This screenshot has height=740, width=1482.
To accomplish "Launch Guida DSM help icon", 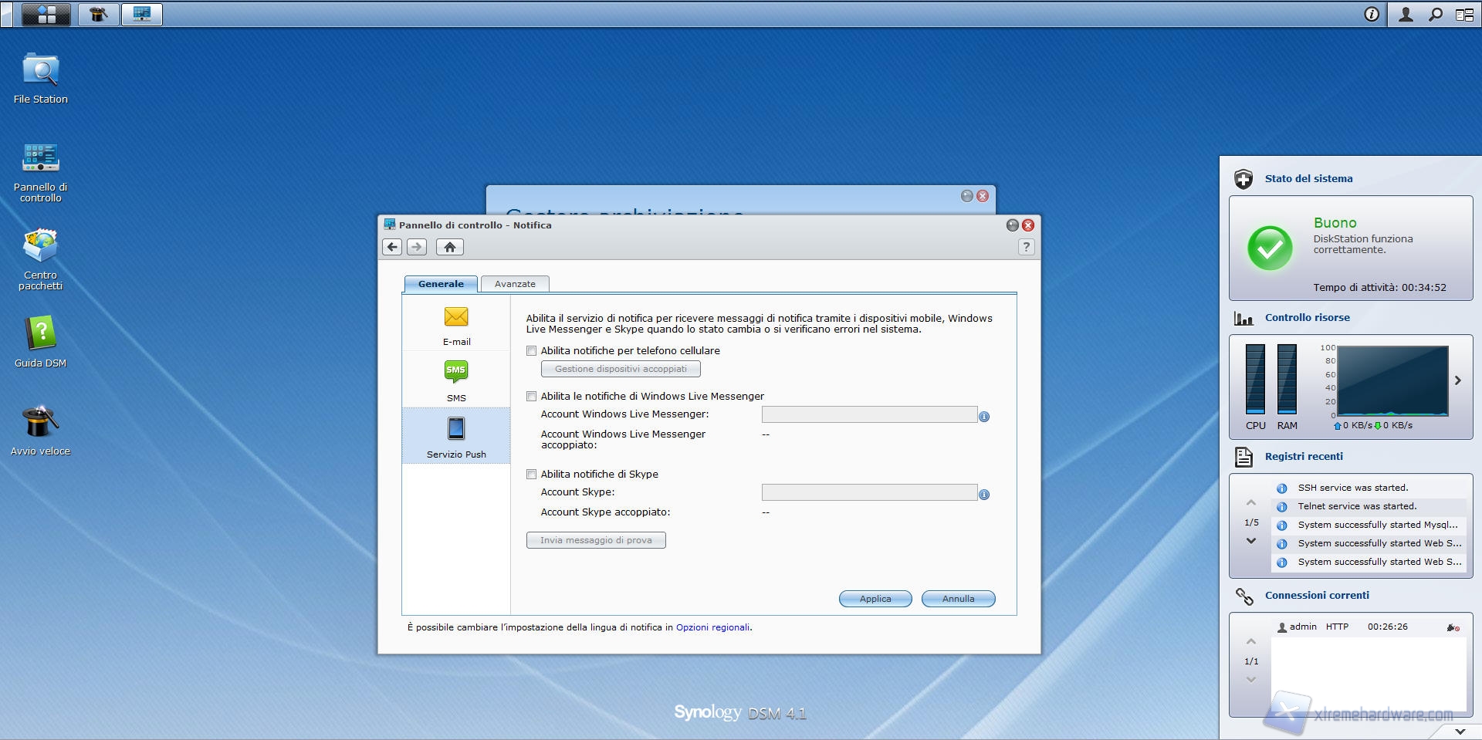I will pyautogui.click(x=40, y=335).
